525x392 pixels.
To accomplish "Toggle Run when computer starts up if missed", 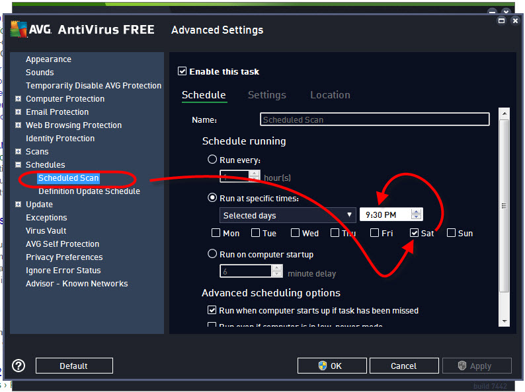I will click(212, 310).
